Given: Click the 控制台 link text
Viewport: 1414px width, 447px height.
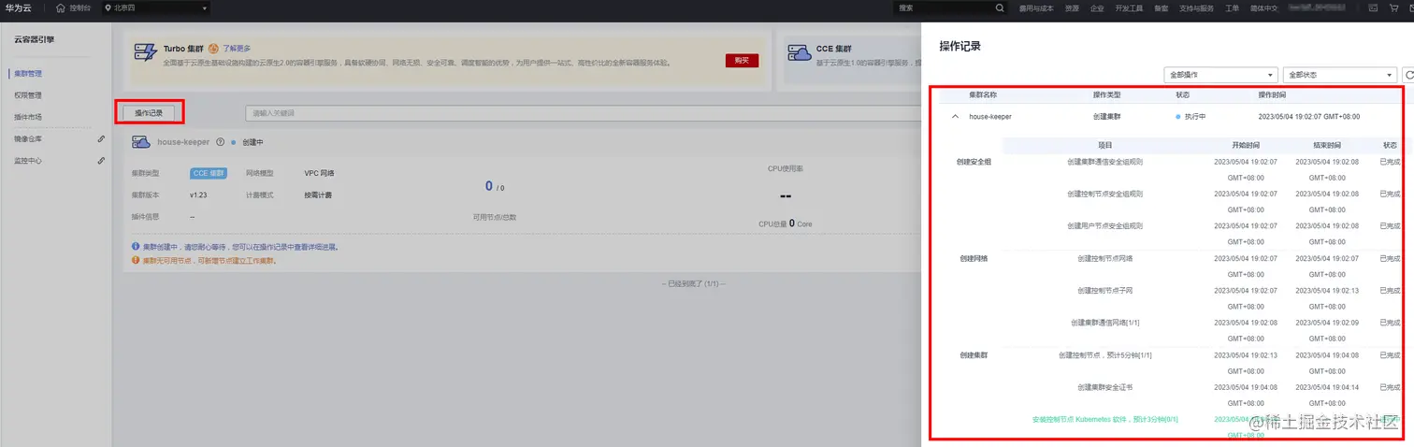Looking at the screenshot, I should [80, 8].
